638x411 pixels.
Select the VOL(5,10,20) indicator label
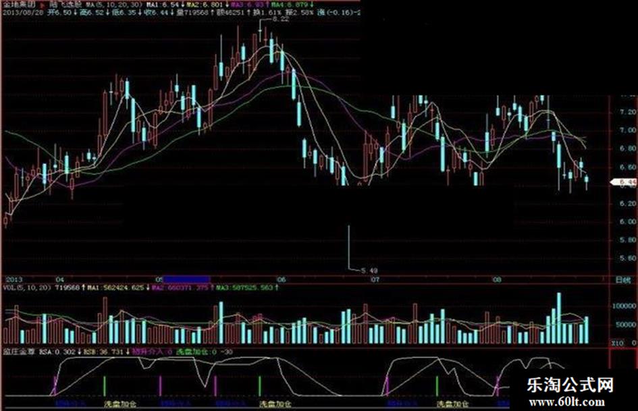(x=27, y=287)
